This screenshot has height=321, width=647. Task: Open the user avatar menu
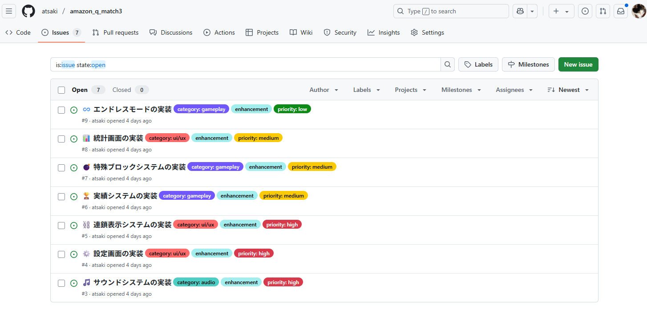click(639, 11)
